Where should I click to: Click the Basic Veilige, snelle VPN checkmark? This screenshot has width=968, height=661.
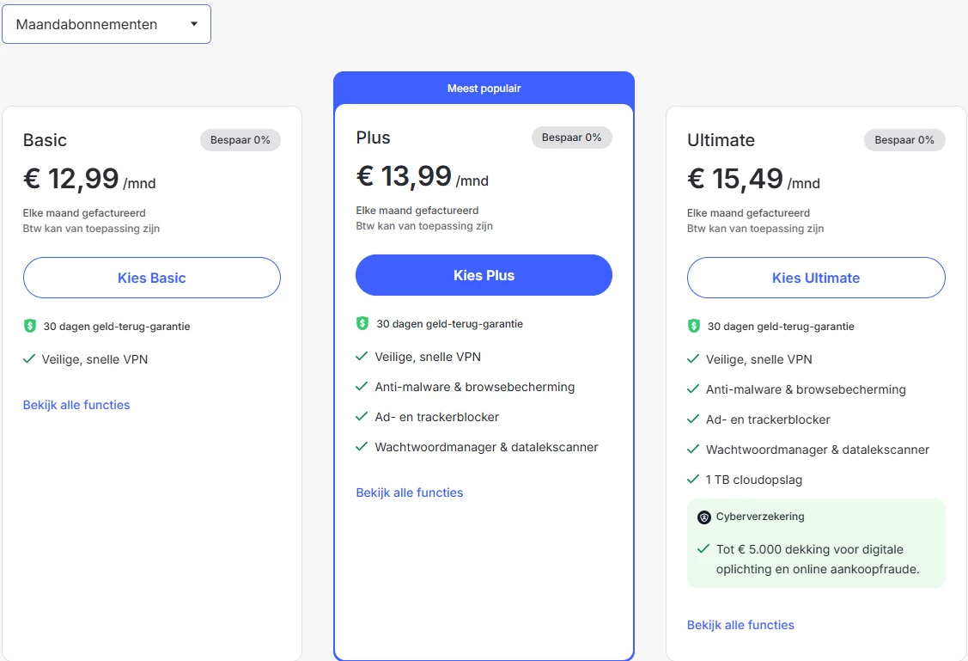click(x=29, y=359)
